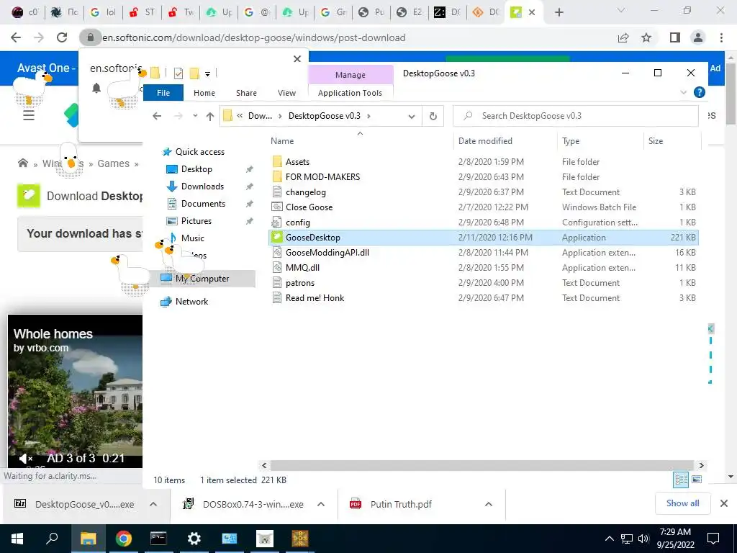The height and width of the screenshot is (553, 737).
Task: Open File Explorer help icon
Action: click(699, 93)
